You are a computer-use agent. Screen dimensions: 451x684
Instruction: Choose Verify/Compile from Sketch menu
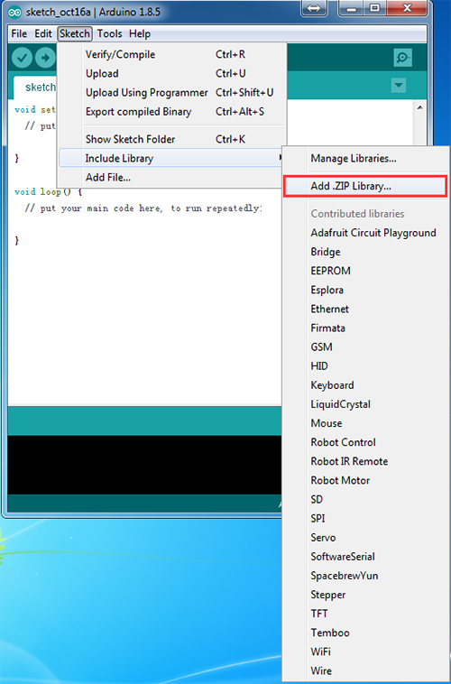(172, 54)
